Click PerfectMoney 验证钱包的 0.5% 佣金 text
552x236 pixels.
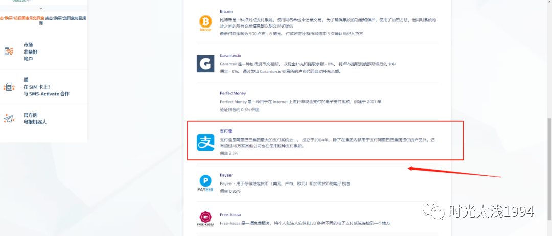[239, 110]
